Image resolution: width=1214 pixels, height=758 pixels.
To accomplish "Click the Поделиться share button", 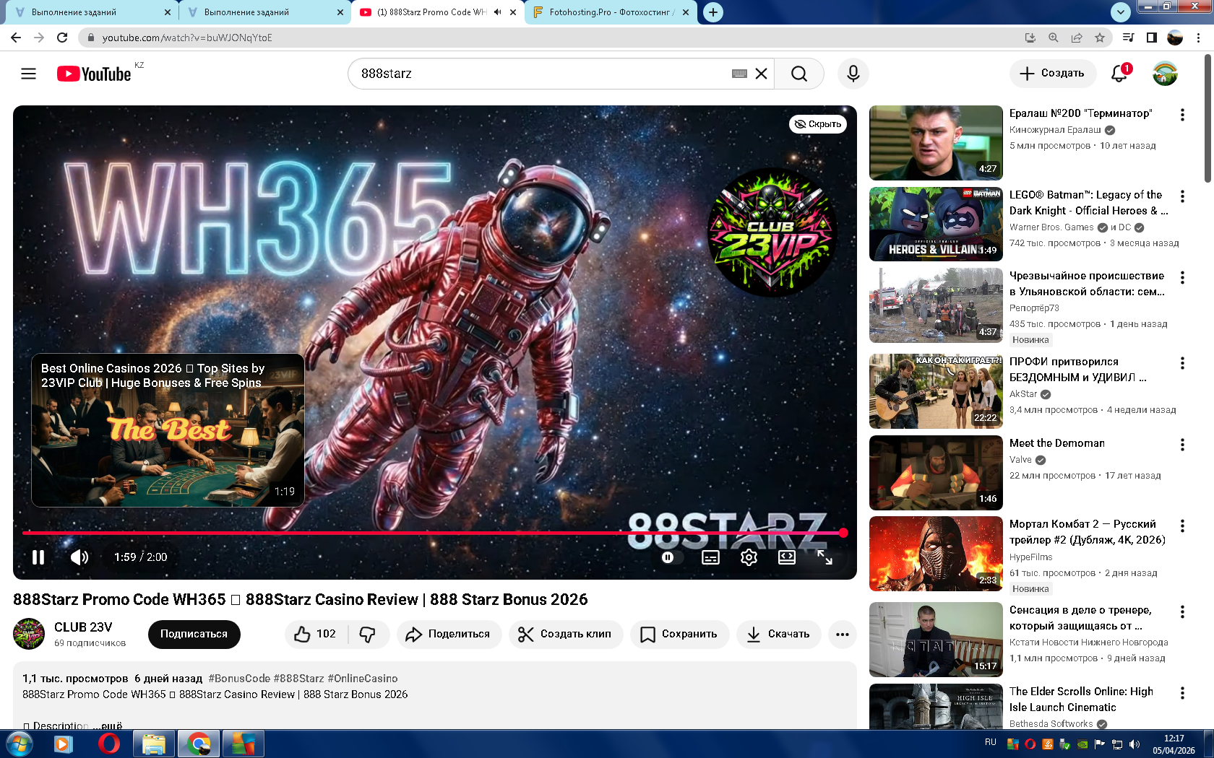I will pyautogui.click(x=449, y=634).
